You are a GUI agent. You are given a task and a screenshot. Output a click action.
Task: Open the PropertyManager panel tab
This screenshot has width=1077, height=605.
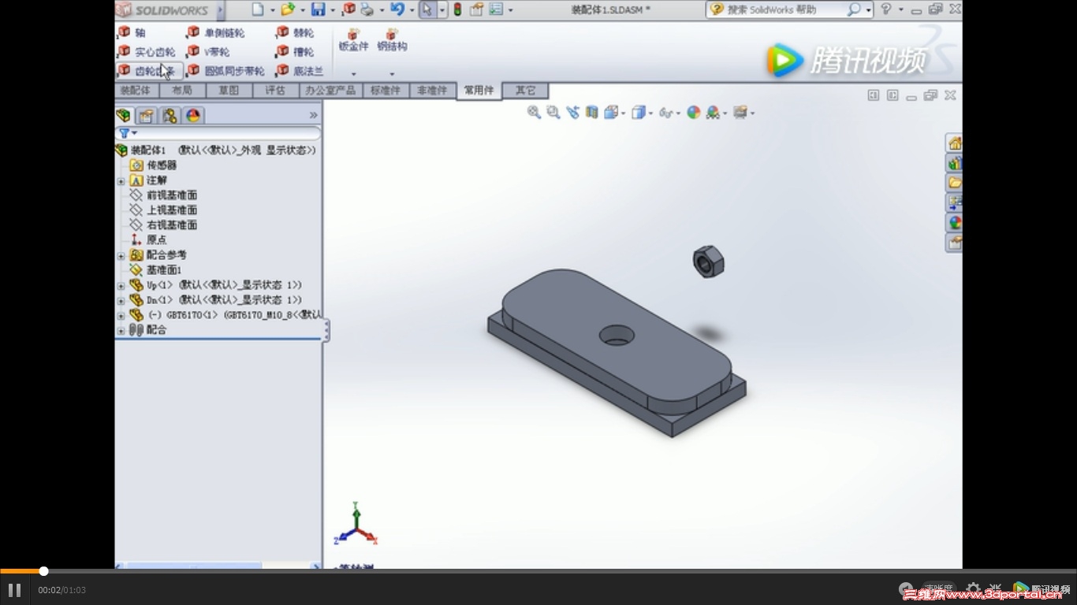click(147, 116)
